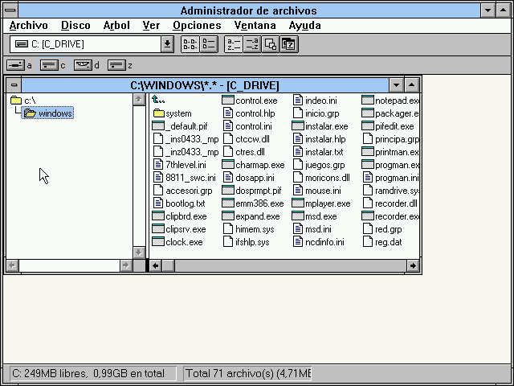Select ifshlp.sys file
The image size is (514, 386).
click(247, 242)
